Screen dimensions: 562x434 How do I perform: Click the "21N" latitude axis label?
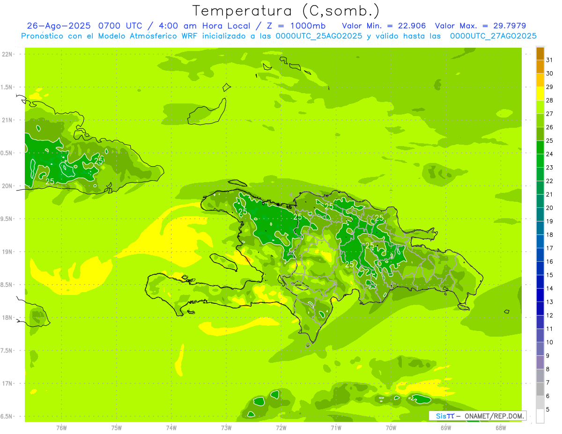[x=7, y=120]
